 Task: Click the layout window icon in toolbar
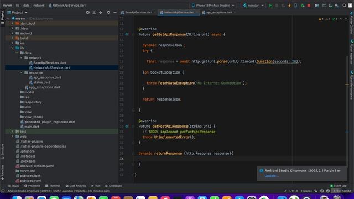click(x=324, y=6)
